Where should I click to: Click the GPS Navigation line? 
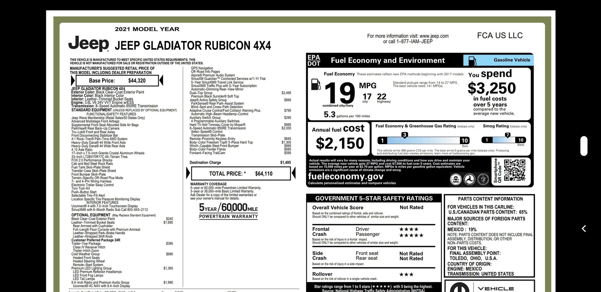(202, 68)
